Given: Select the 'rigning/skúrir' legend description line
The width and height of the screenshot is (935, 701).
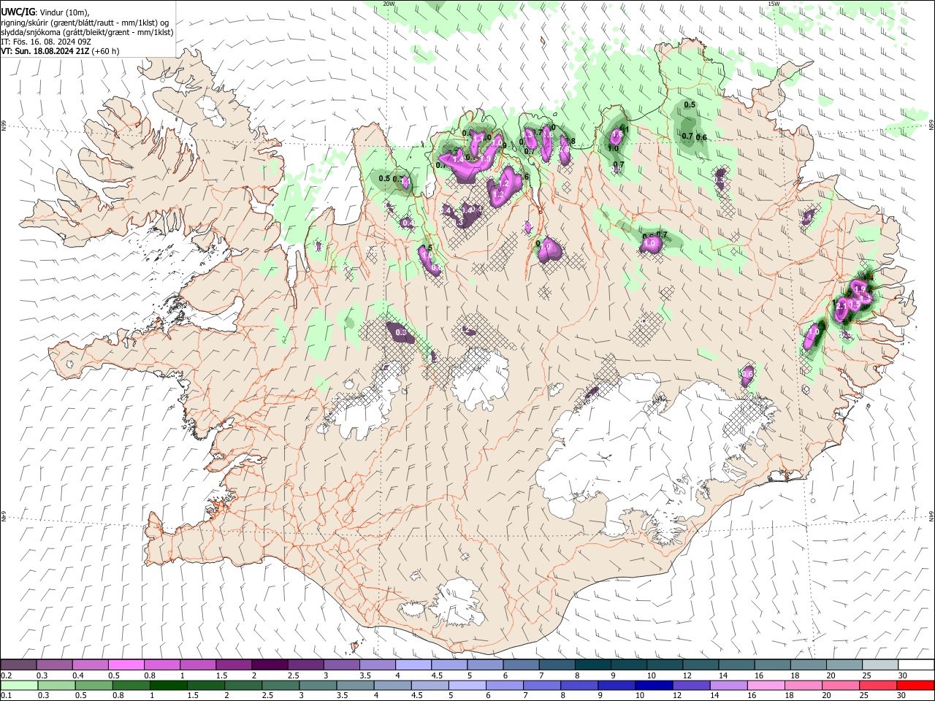Looking at the screenshot, I should (85, 23).
